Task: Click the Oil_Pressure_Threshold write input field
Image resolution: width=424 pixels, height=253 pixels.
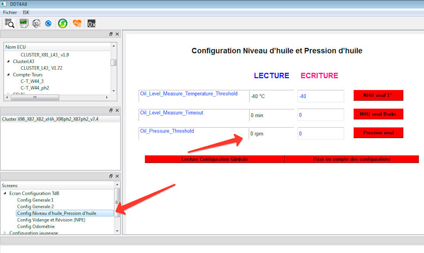Action: [320, 133]
